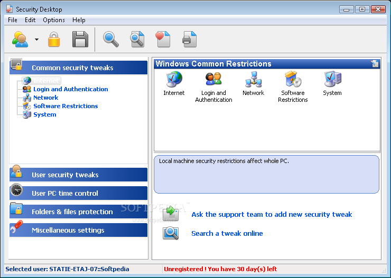Click Software Restrictions icon in right panel
Image resolution: width=391 pixels, height=278 pixels.
click(x=293, y=79)
